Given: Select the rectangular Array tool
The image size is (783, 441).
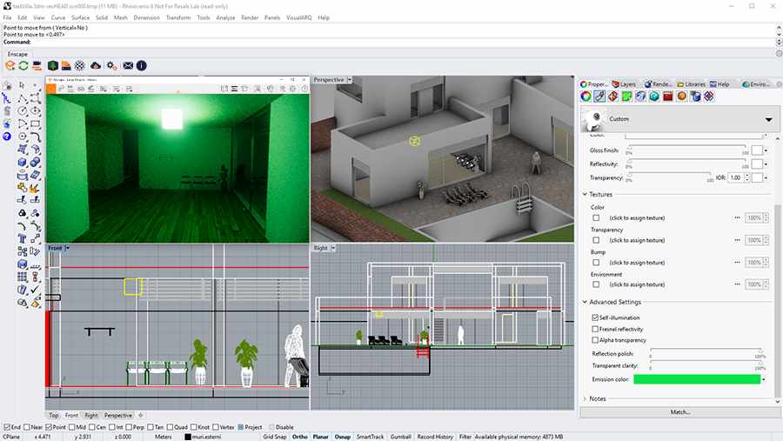Looking at the screenshot, I should click(22, 277).
